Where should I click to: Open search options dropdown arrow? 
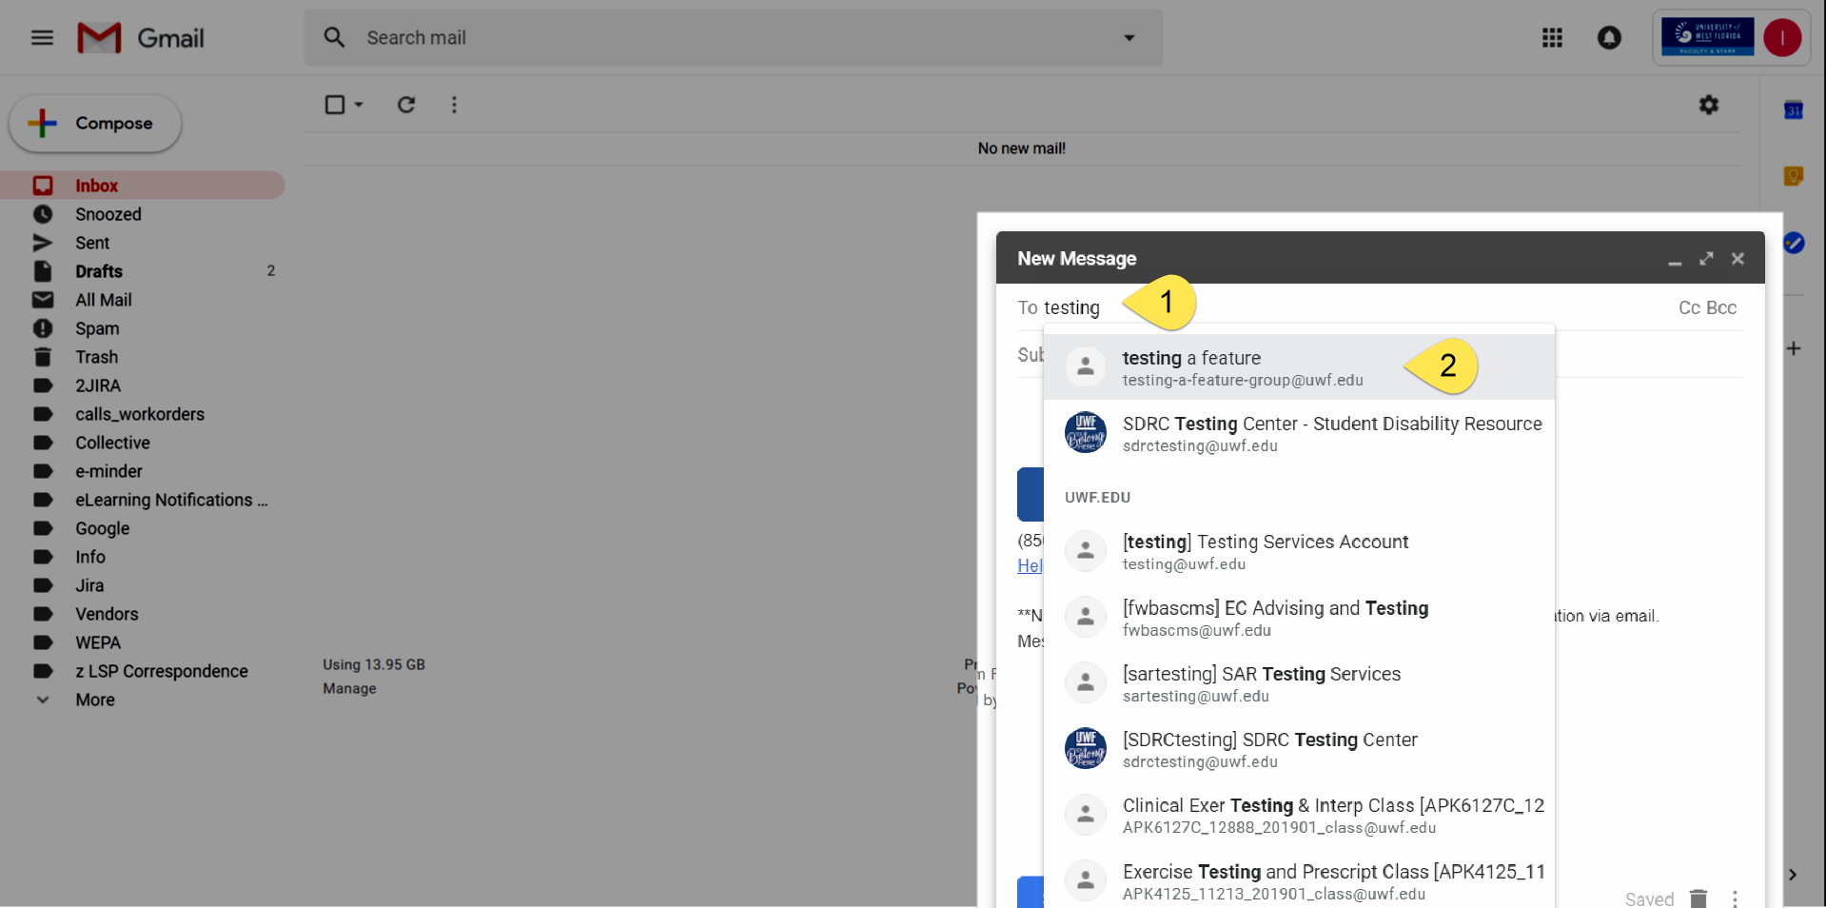[x=1129, y=38]
